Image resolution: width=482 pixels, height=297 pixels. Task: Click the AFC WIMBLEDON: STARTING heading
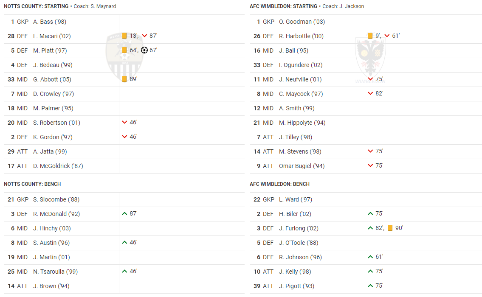[283, 6]
